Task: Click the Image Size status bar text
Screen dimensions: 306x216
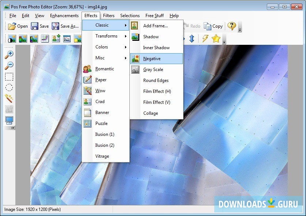Action: tap(33, 209)
